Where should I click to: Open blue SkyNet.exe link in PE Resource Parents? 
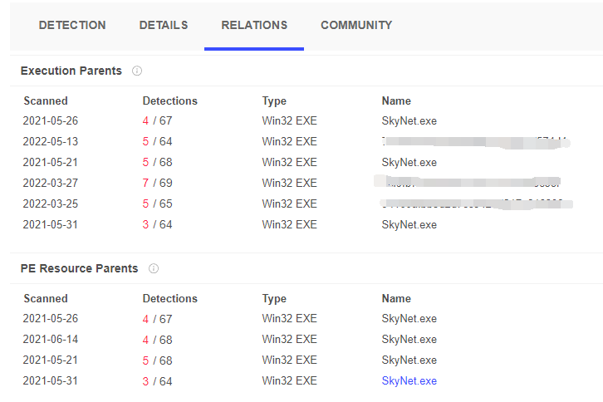(x=409, y=381)
